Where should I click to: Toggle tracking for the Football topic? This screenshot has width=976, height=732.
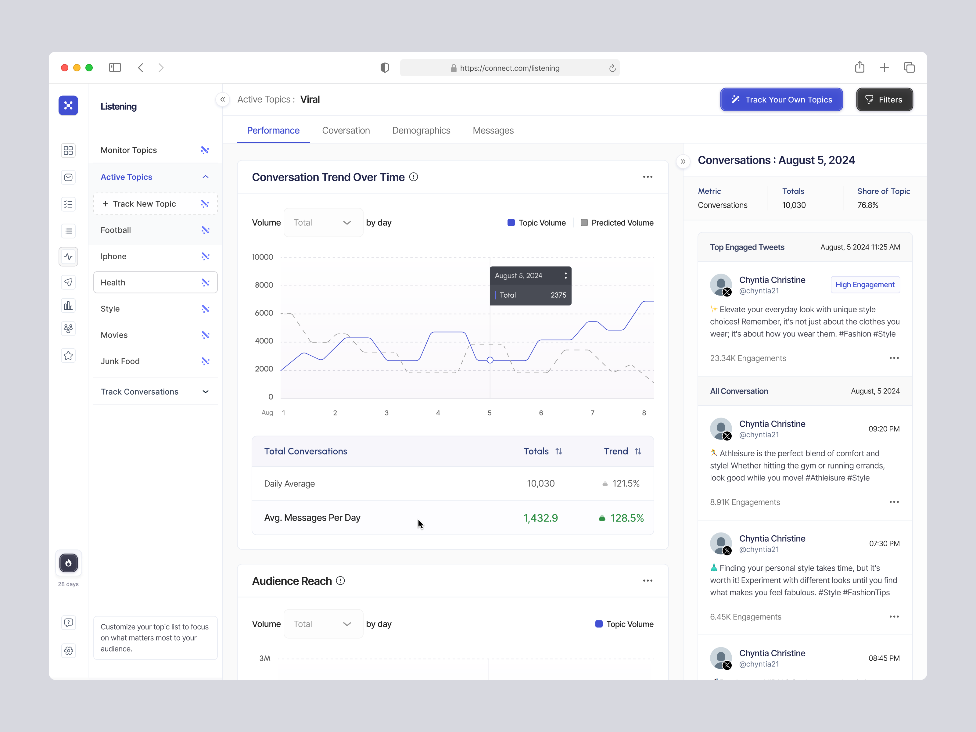point(205,230)
